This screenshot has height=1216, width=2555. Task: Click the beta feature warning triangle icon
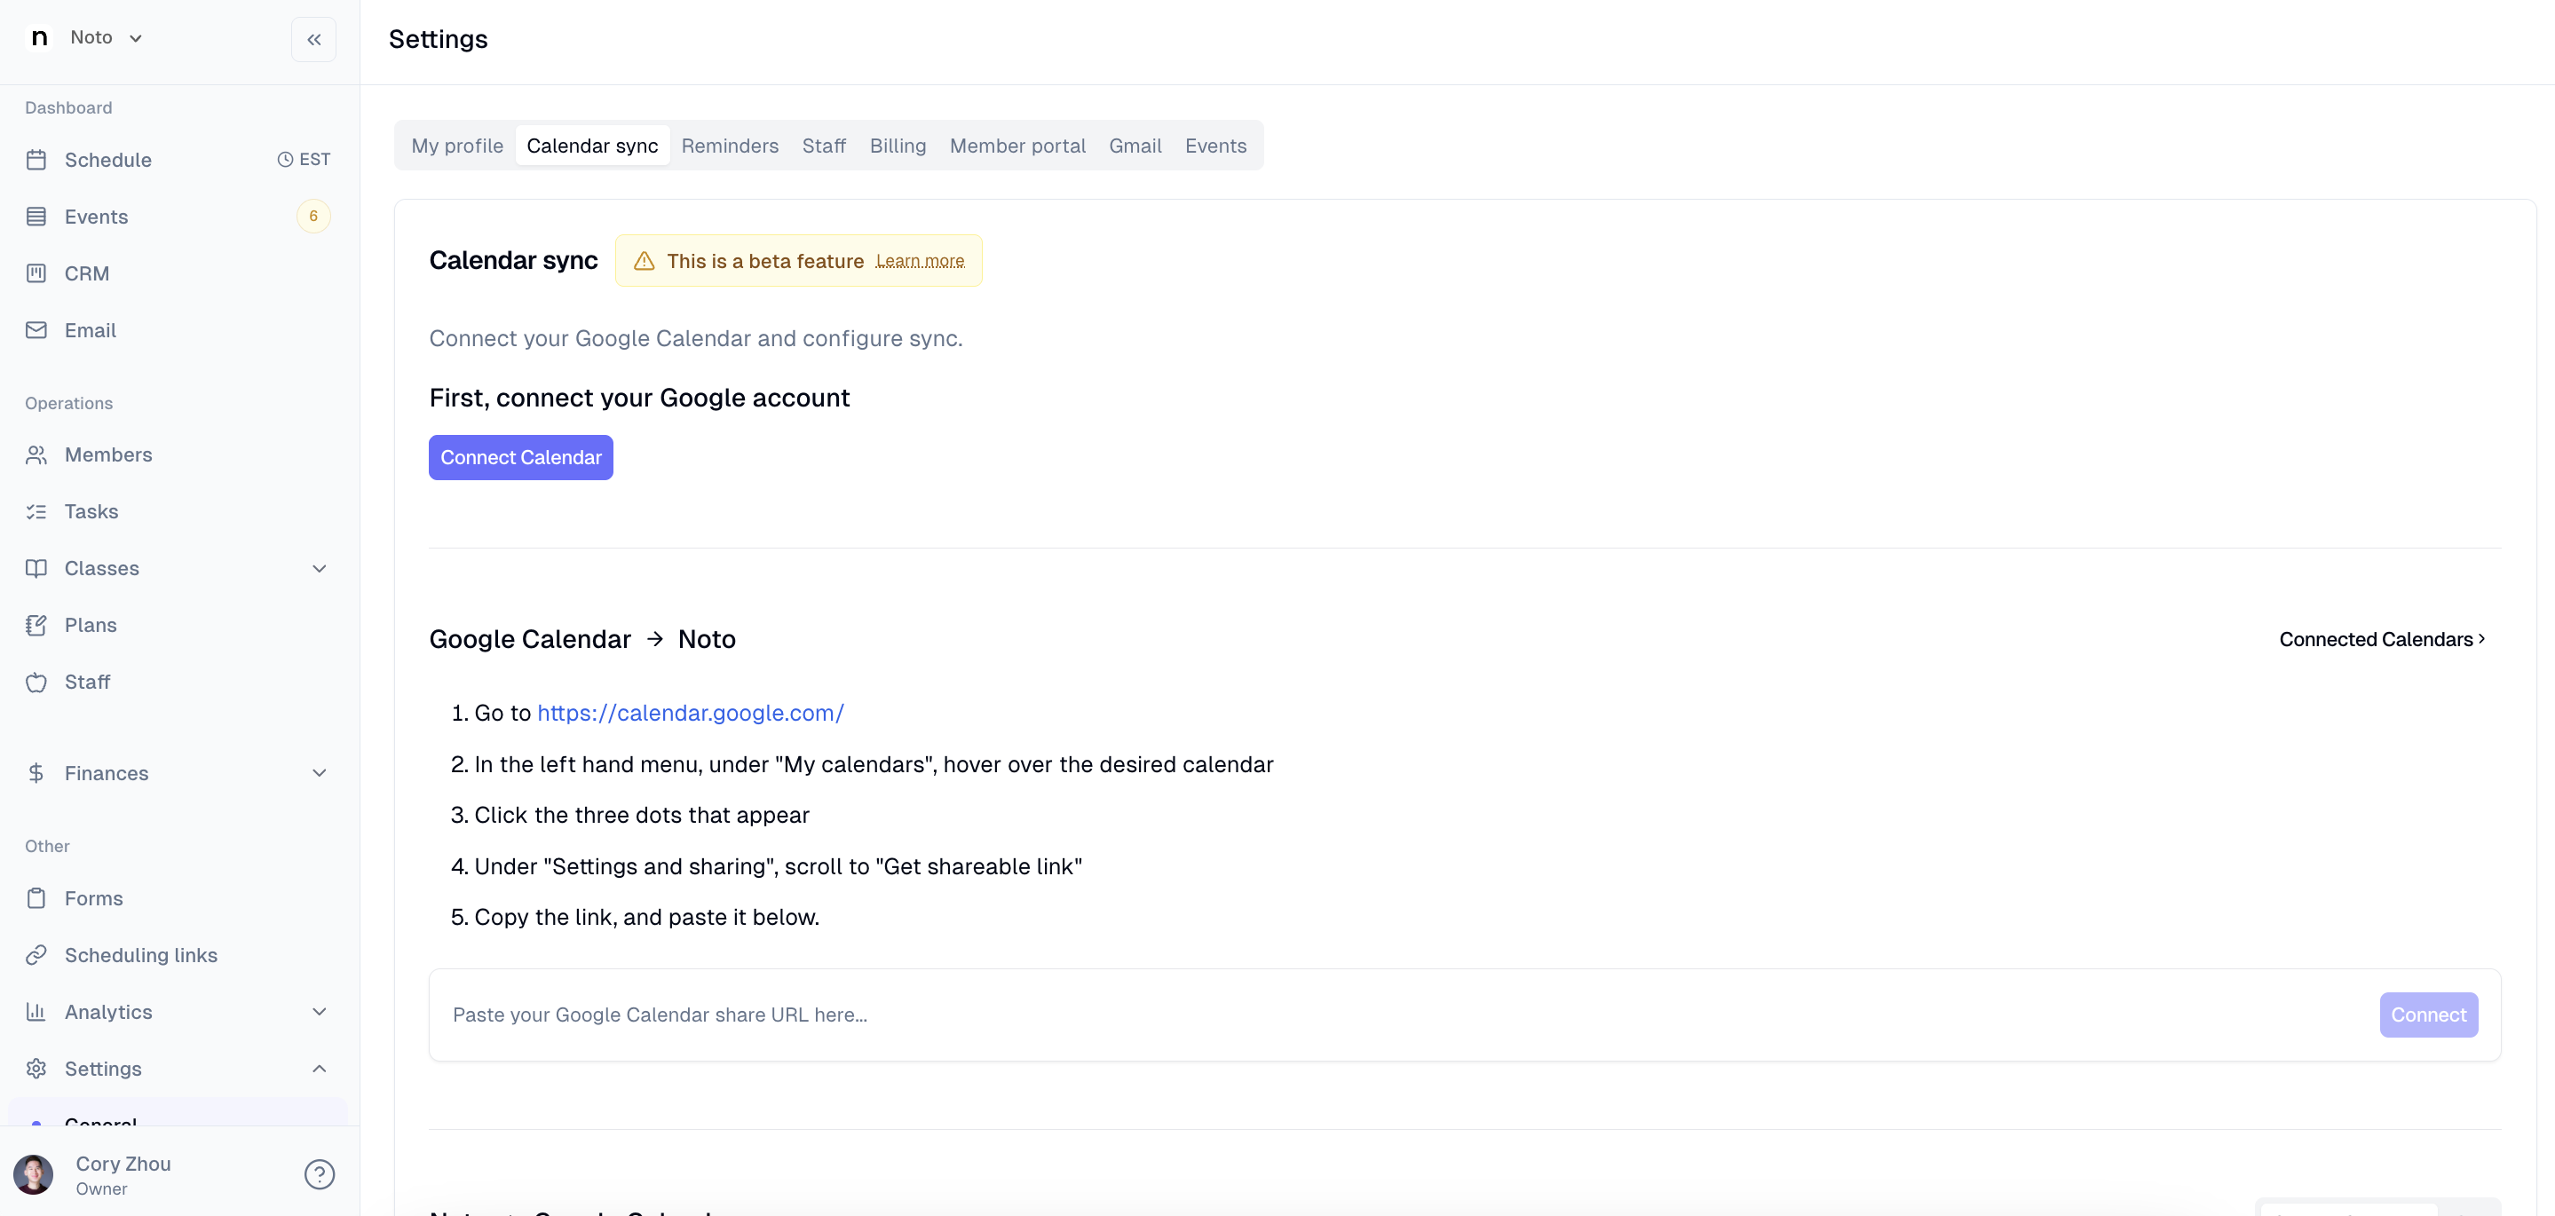click(x=645, y=261)
